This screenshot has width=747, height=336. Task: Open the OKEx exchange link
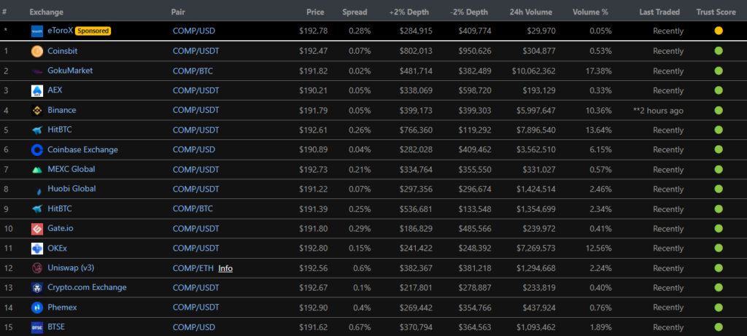(x=57, y=248)
